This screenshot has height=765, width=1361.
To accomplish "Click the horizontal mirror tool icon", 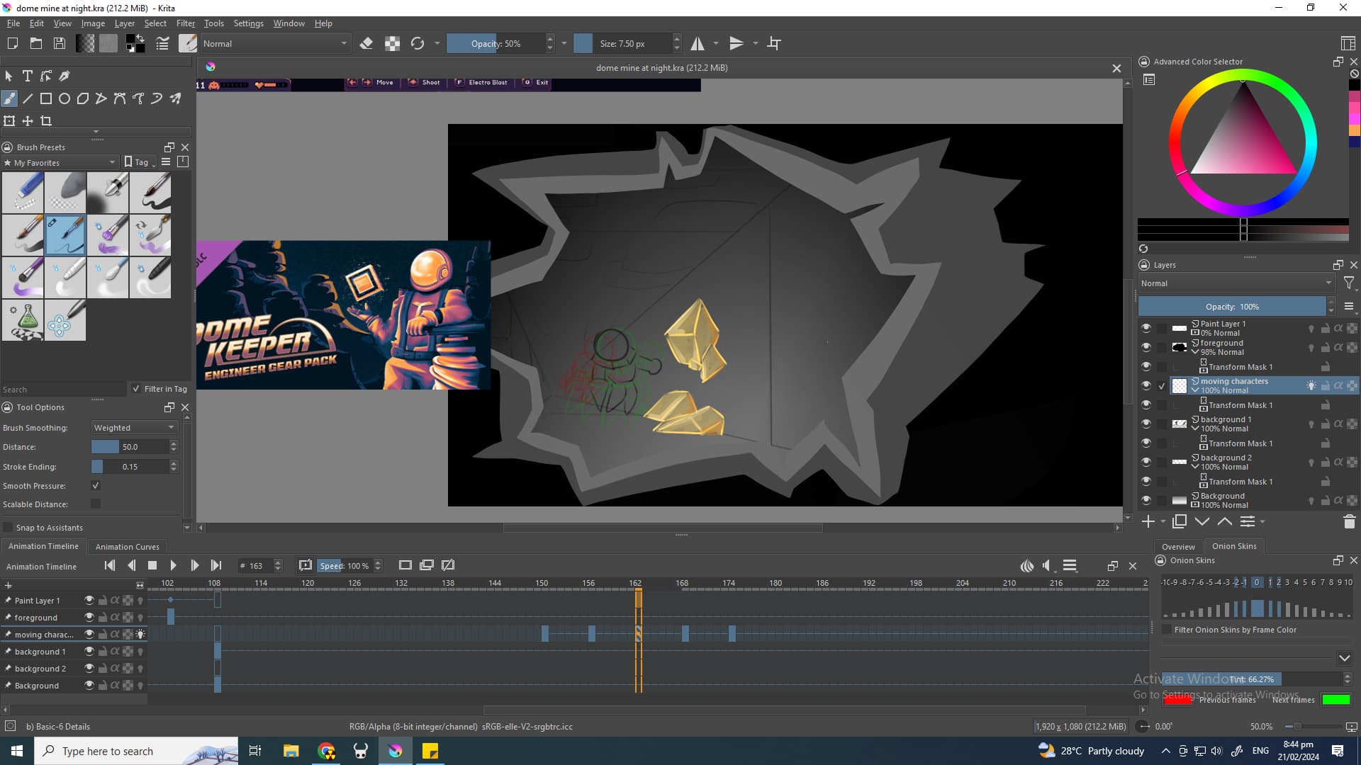I will coord(698,44).
